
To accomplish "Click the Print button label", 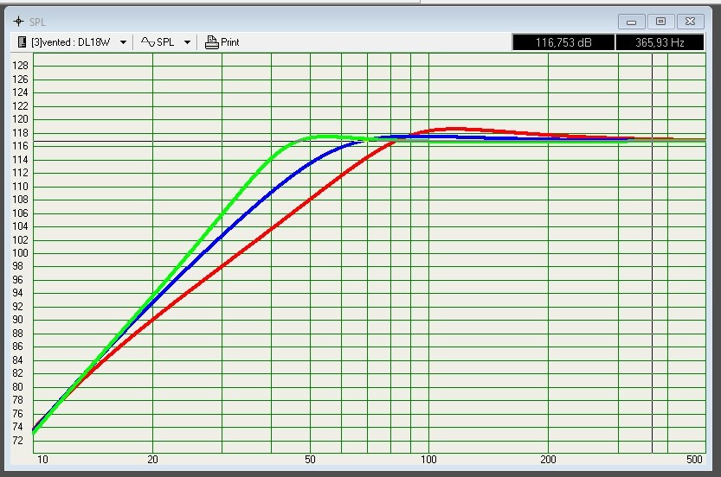I will point(230,42).
